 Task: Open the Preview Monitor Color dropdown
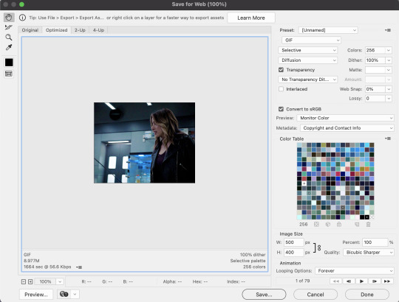pos(345,118)
